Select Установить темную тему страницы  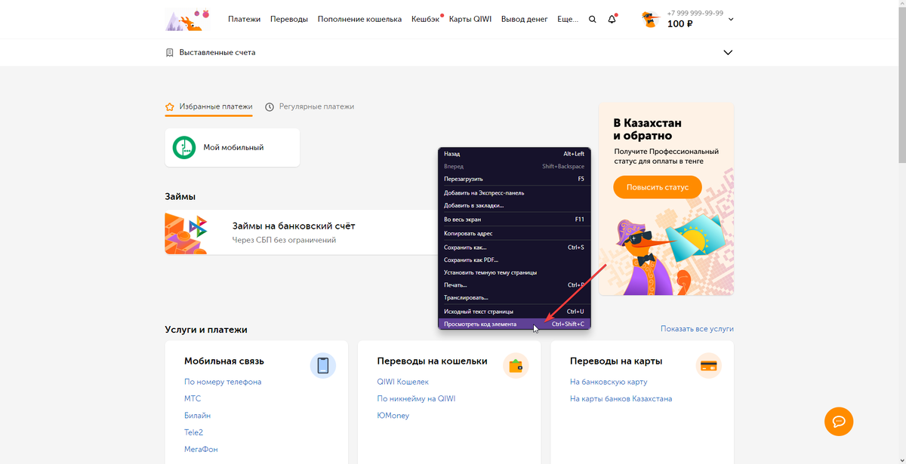514,272
